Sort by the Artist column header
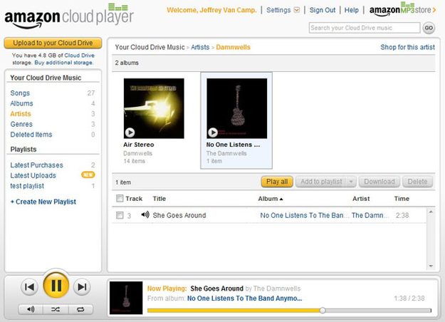Screen dimensions: 445x322 pyautogui.click(x=361, y=199)
